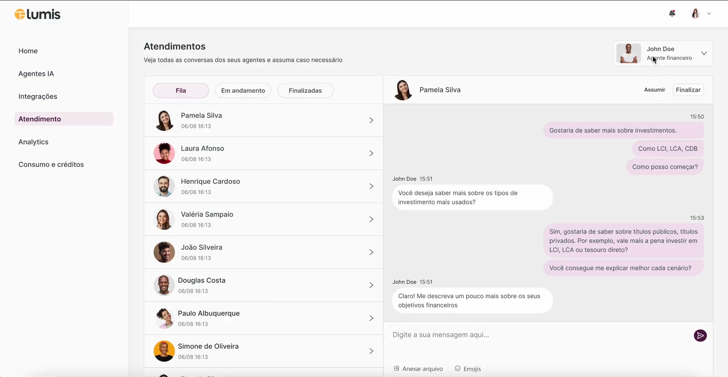Open Valéria Sampaio conversation chevron
This screenshot has width=728, height=377.
coord(371,219)
